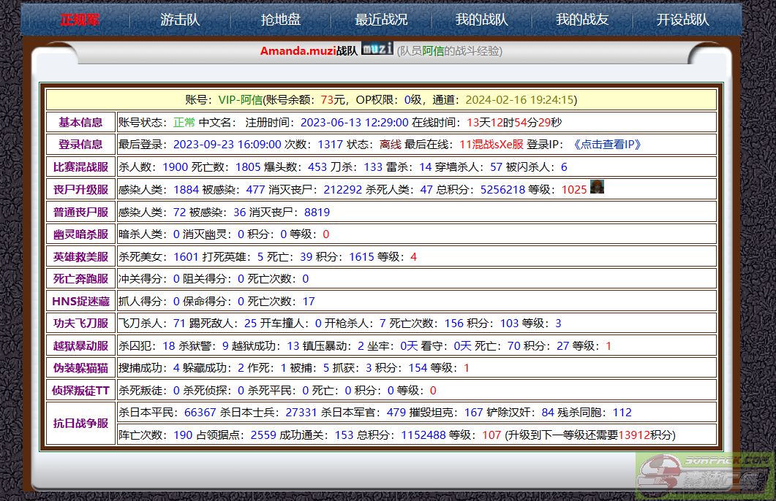The width and height of the screenshot is (776, 501).
Task: Click the green member name 阿信 in title
Action: point(433,51)
